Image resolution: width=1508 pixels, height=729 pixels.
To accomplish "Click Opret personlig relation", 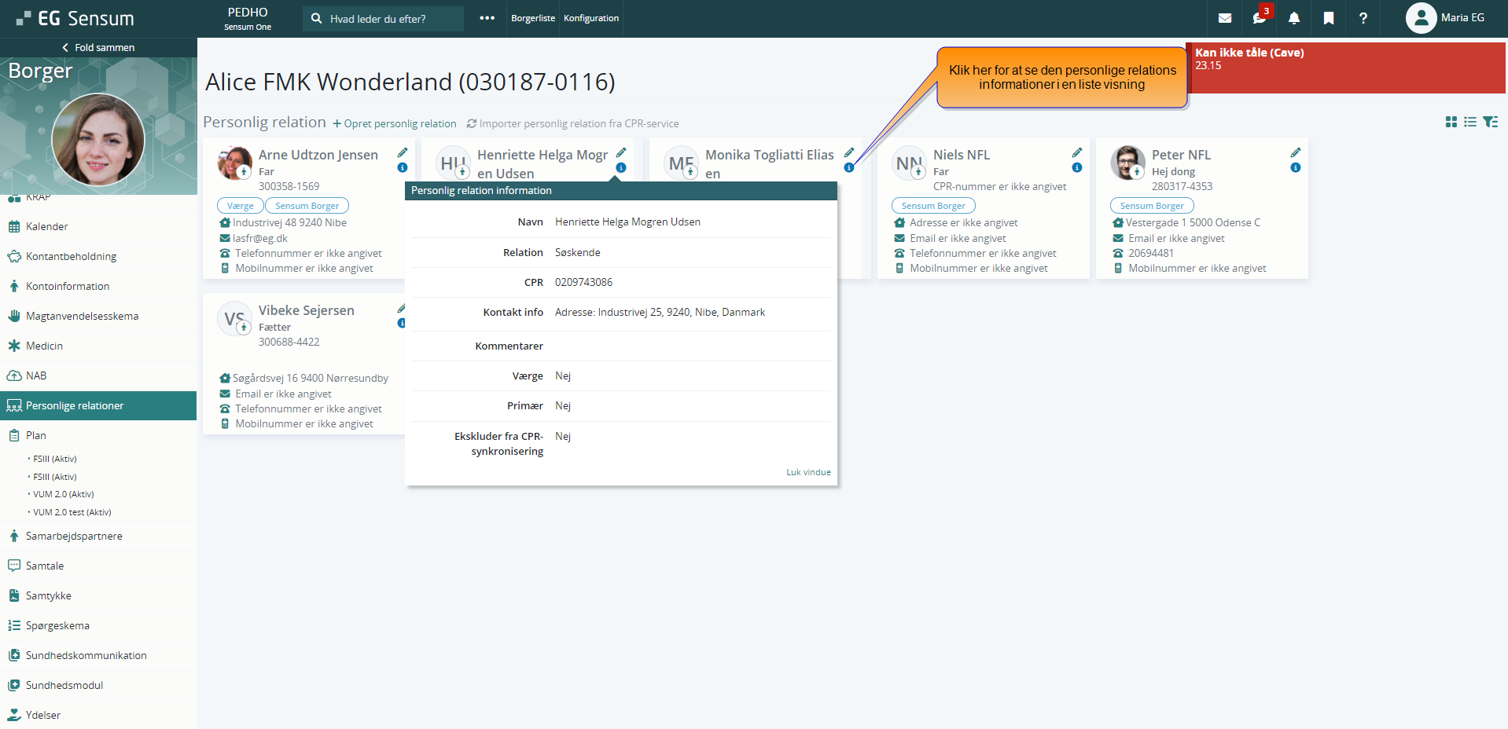I will [x=394, y=123].
